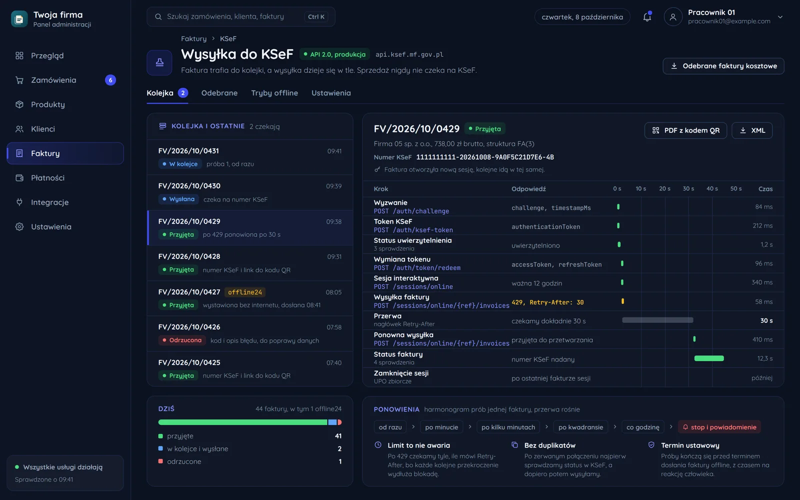Click the Zamówienia badge showing 6

pyautogui.click(x=110, y=80)
